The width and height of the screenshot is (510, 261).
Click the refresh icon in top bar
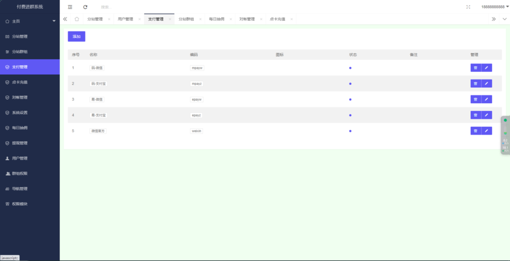click(x=85, y=7)
